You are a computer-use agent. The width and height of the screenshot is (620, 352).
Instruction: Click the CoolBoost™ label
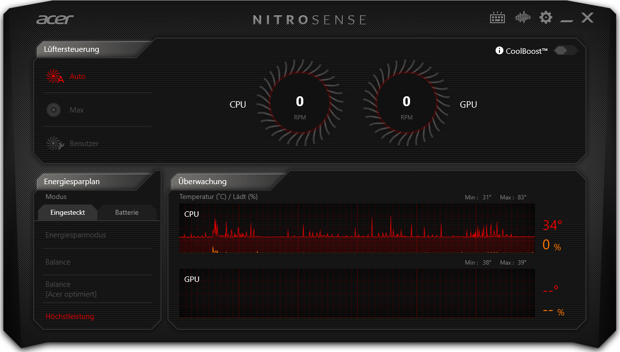click(x=527, y=51)
